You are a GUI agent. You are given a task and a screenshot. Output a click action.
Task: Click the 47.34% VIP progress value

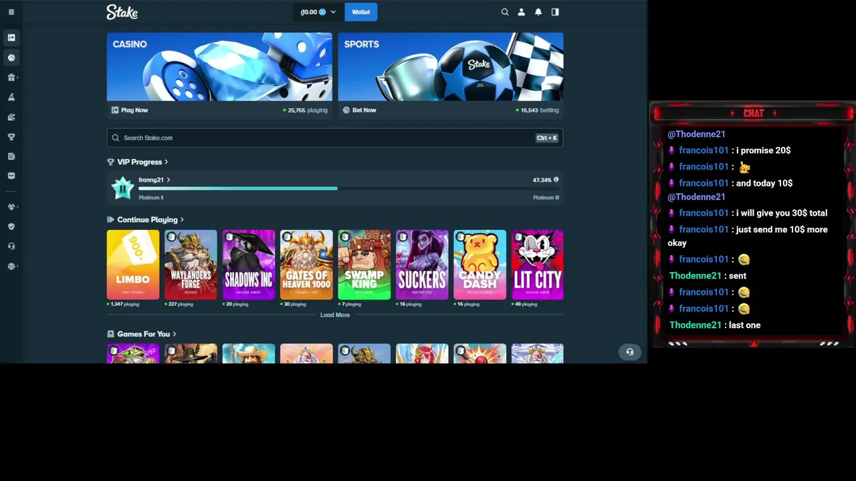pos(542,180)
